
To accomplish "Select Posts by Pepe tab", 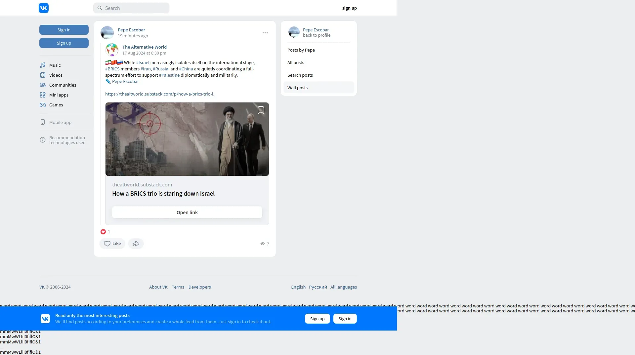I will 319,50.
